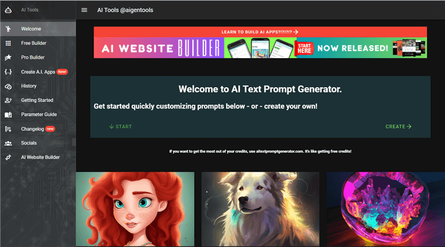Click the CREATE button with arrow
This screenshot has height=247, width=445.
tap(399, 127)
